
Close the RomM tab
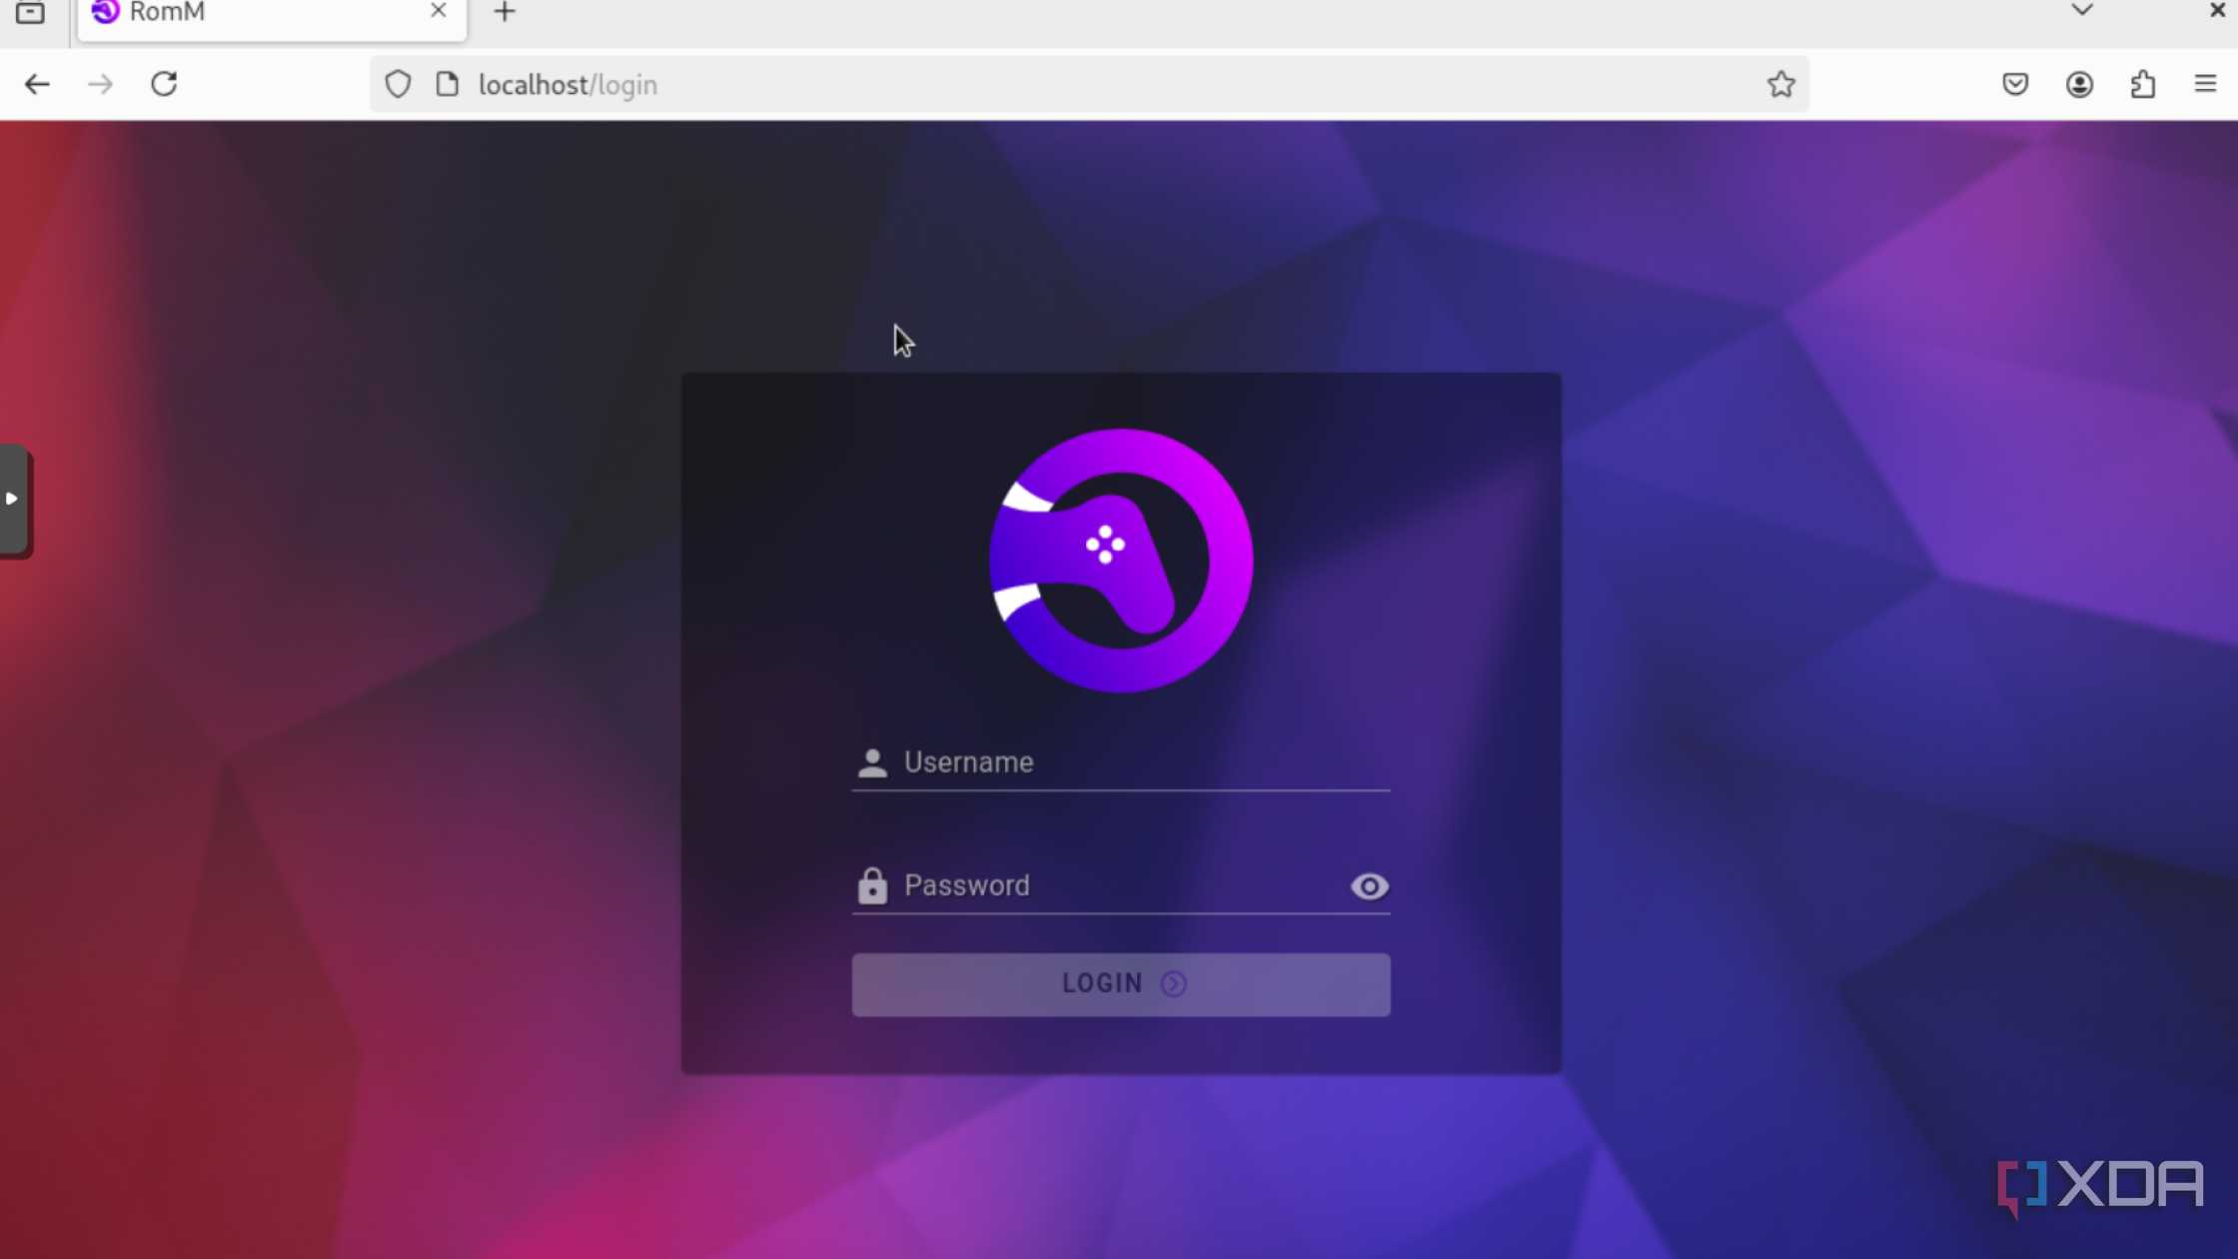(438, 11)
